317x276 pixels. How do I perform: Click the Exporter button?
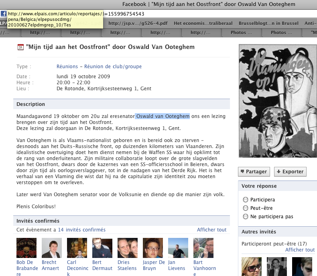(x=290, y=172)
